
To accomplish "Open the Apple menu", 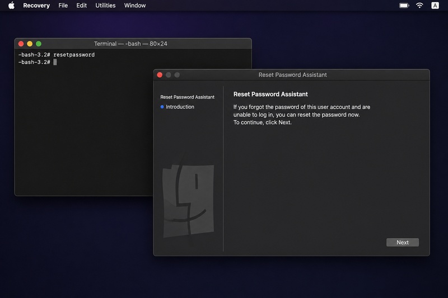I will [11, 6].
